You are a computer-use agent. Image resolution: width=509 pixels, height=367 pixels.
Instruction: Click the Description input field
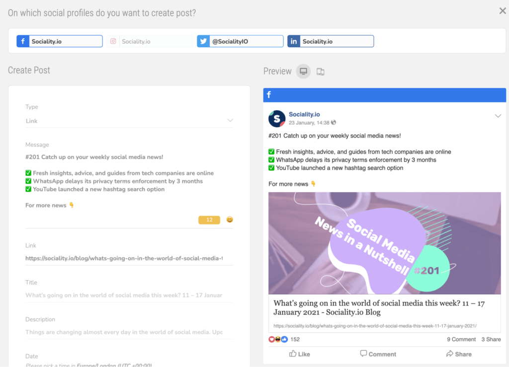pos(129,332)
